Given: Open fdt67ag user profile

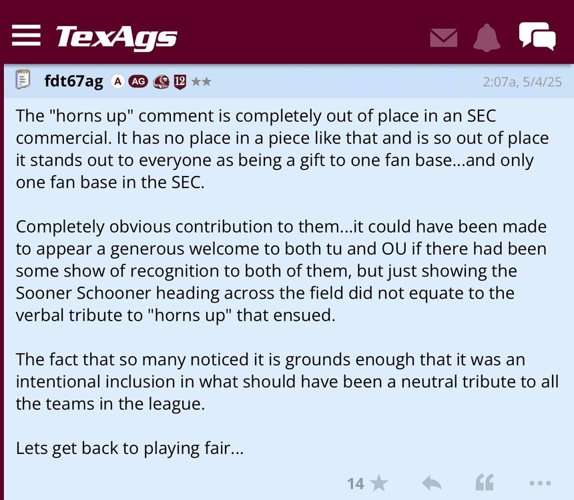Looking at the screenshot, I should [73, 81].
